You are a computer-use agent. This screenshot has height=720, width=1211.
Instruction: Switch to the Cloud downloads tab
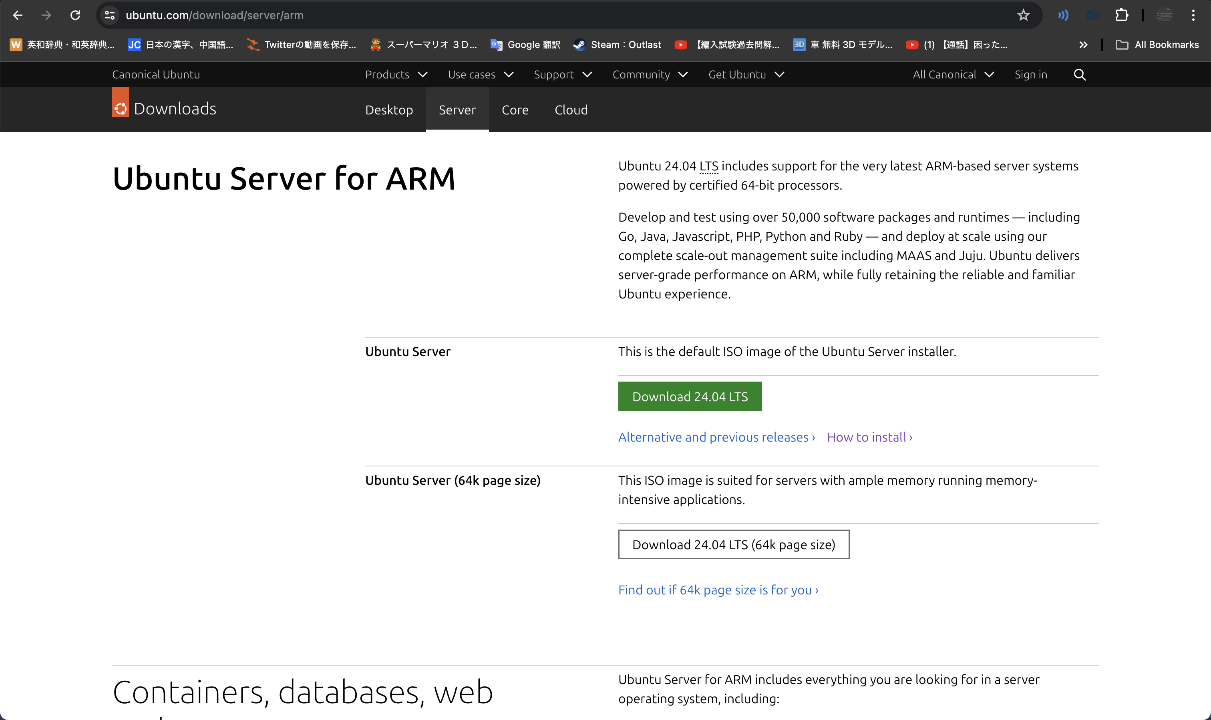click(x=571, y=110)
